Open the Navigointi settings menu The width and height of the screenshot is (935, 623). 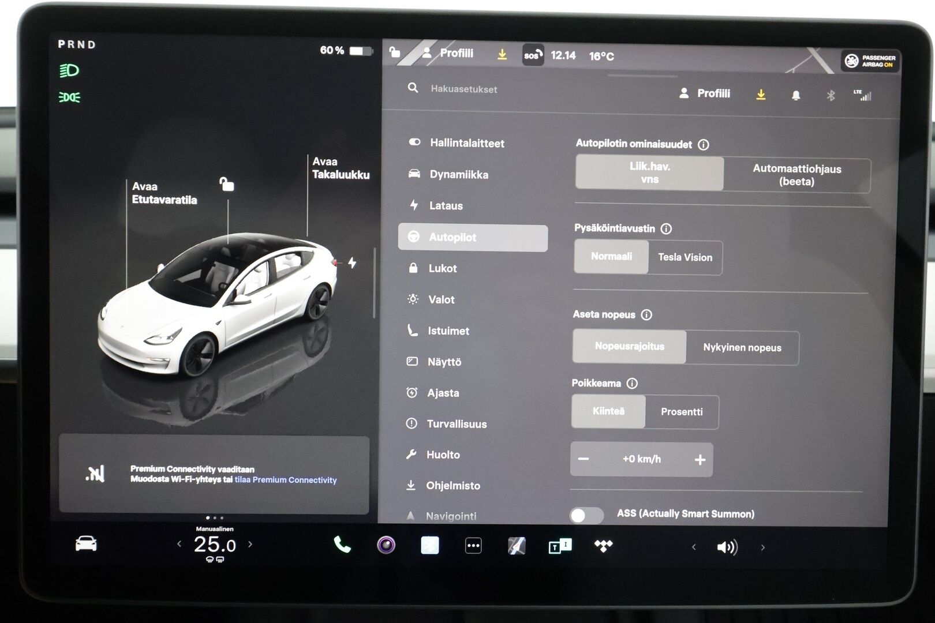(442, 516)
